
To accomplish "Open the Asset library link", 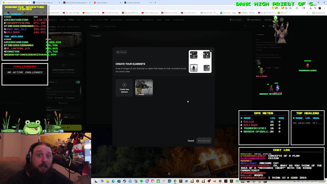I will point(254,20).
